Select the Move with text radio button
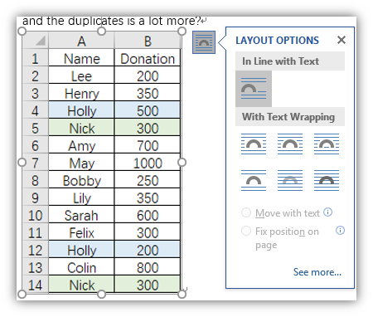373x317 pixels. [246, 212]
